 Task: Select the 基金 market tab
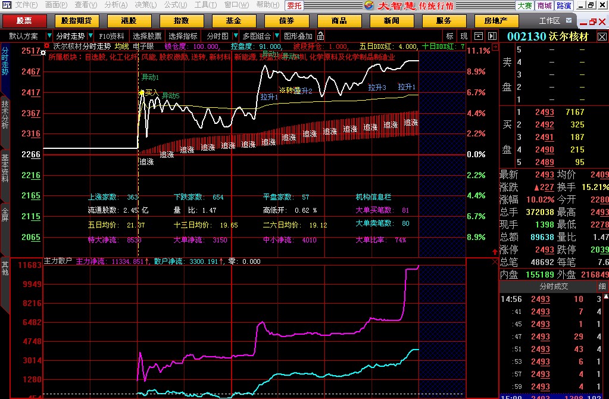click(234, 21)
